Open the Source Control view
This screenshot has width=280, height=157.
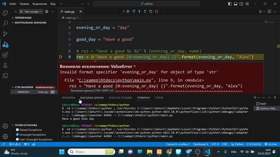[5, 34]
